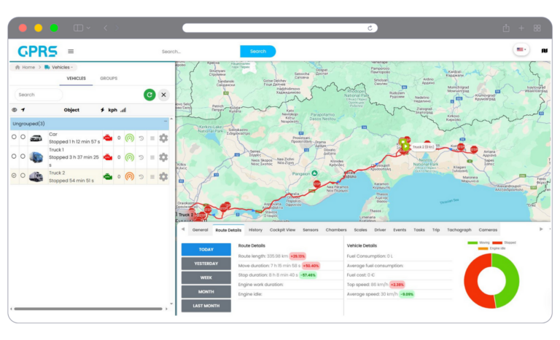Collapse the Ungrouped(3) vehicle group
The height and width of the screenshot is (340, 560).
pyautogui.click(x=163, y=124)
